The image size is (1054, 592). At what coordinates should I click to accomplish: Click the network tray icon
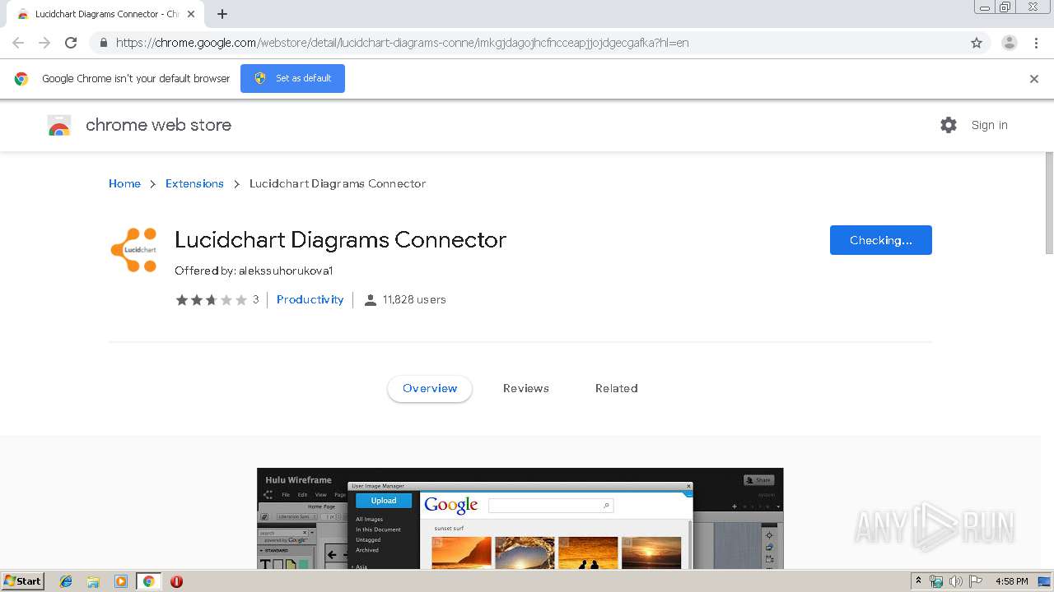coord(936,581)
